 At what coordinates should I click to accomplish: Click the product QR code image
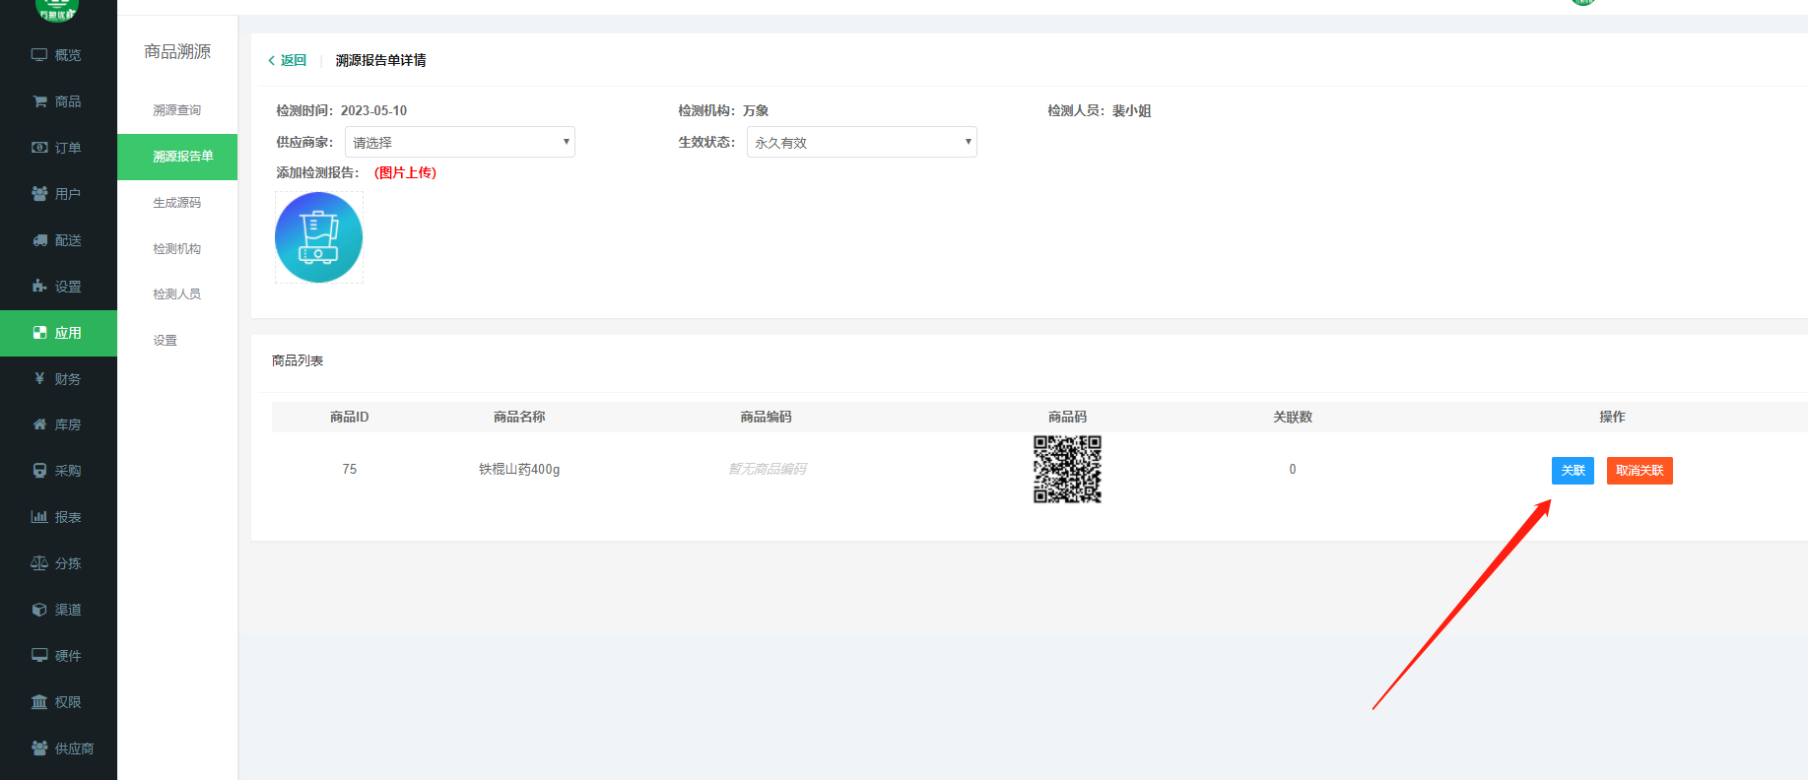coord(1067,470)
